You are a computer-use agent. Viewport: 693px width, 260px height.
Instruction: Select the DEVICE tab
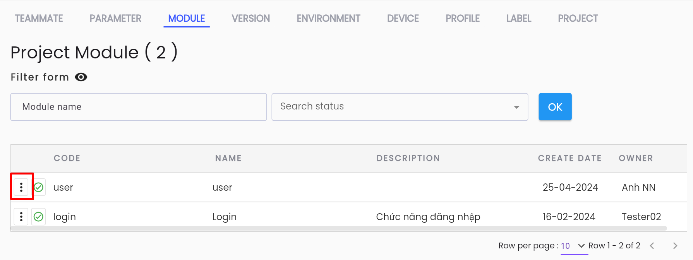pyautogui.click(x=403, y=18)
